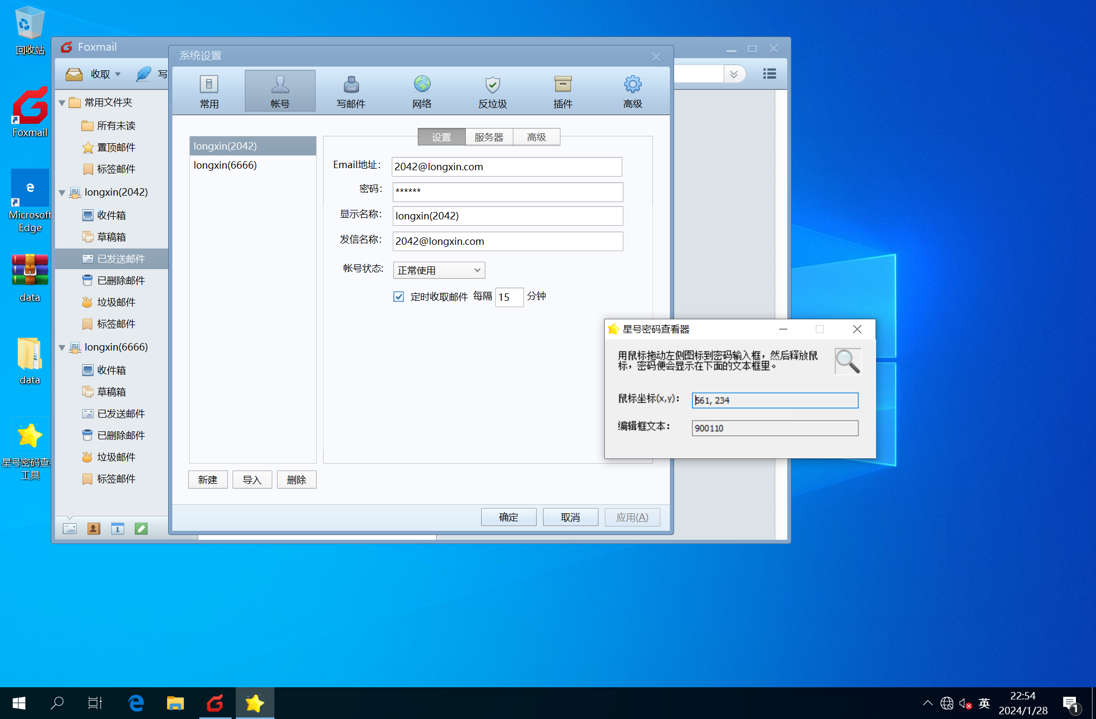Open the notification center icon
Viewport: 1096px width, 719px height.
1071,704
